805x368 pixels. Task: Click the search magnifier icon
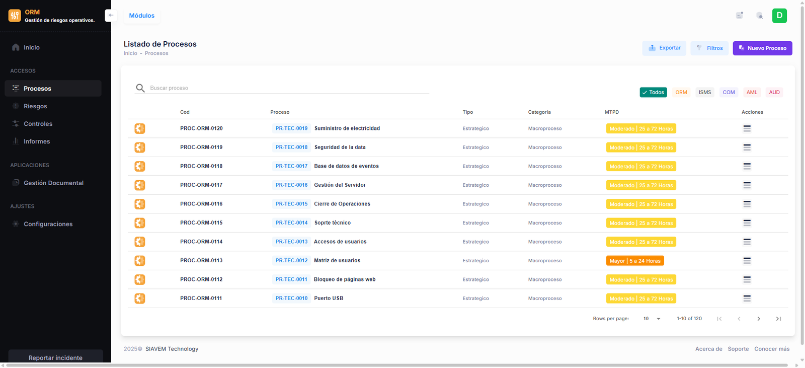pos(140,88)
